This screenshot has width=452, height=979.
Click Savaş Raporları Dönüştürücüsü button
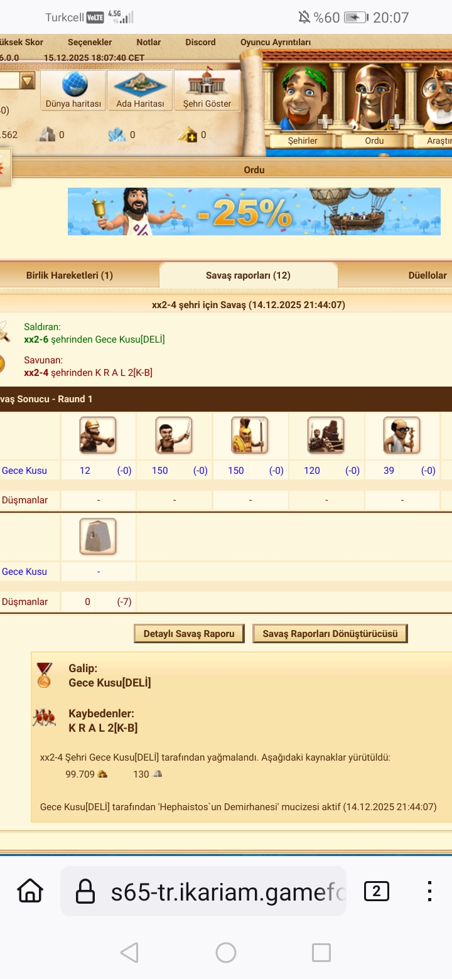coord(330,634)
